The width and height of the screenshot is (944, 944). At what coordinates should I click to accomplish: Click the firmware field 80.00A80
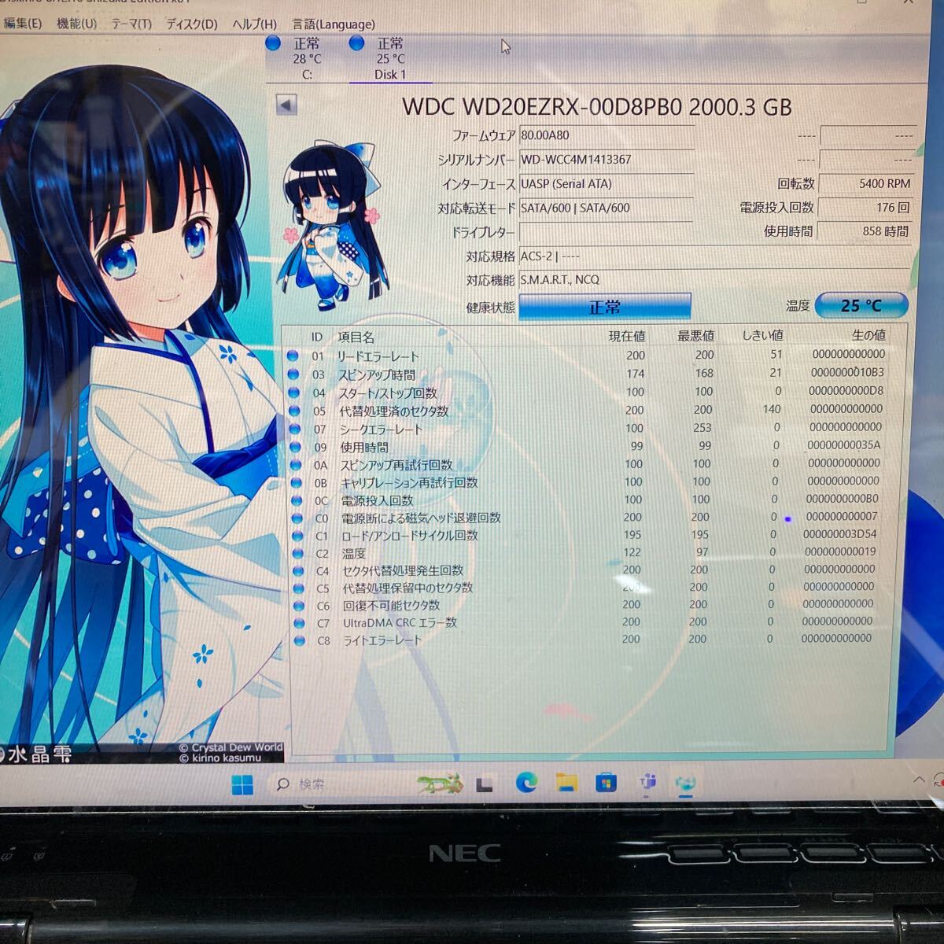click(x=607, y=135)
